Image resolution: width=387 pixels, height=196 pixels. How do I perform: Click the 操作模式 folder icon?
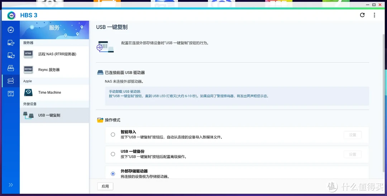100,120
